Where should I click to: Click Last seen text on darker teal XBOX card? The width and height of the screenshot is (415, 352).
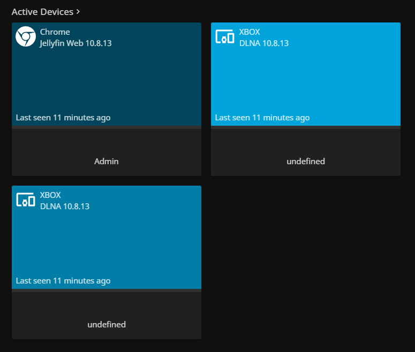(x=63, y=280)
